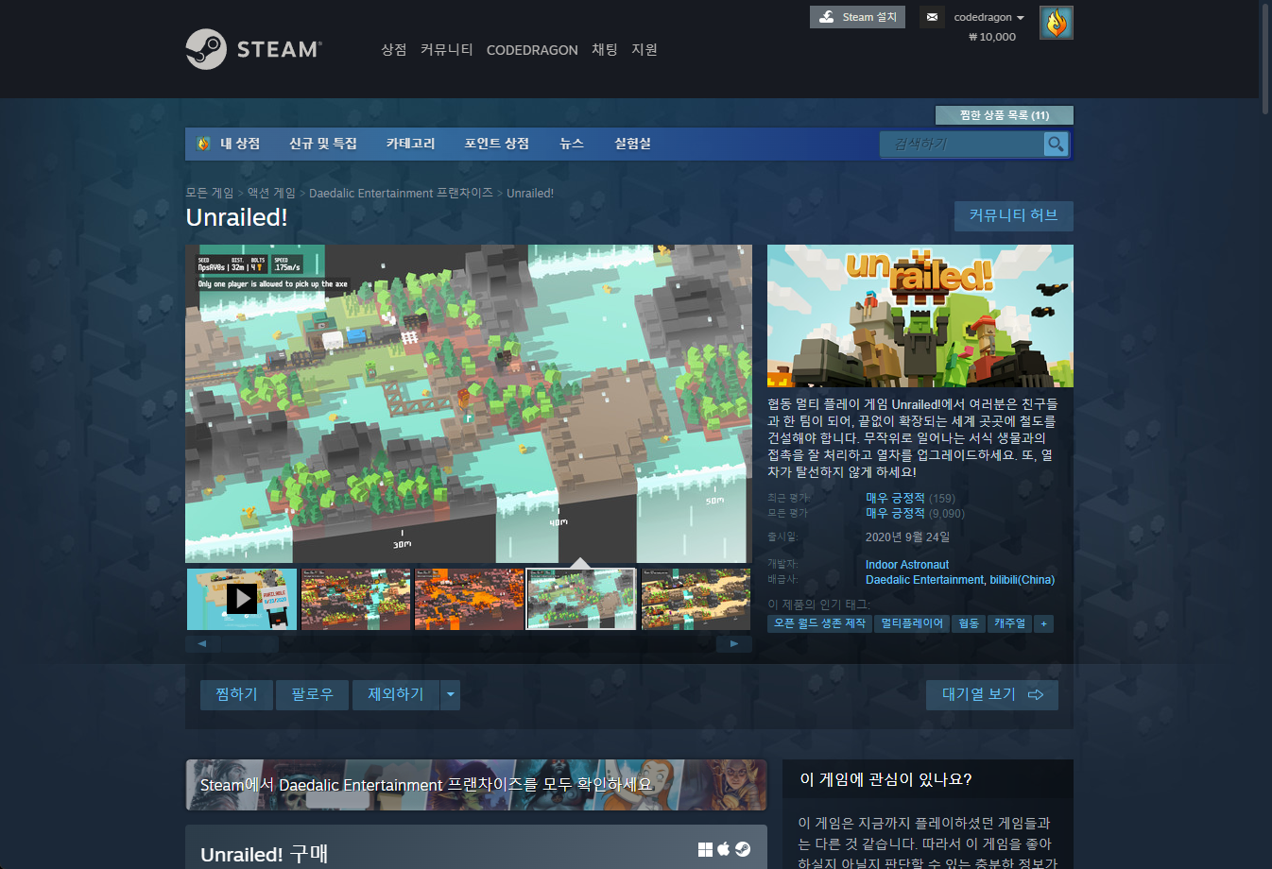The width and height of the screenshot is (1272, 869).
Task: Click the page vertical scrollbar
Action: 1265,58
